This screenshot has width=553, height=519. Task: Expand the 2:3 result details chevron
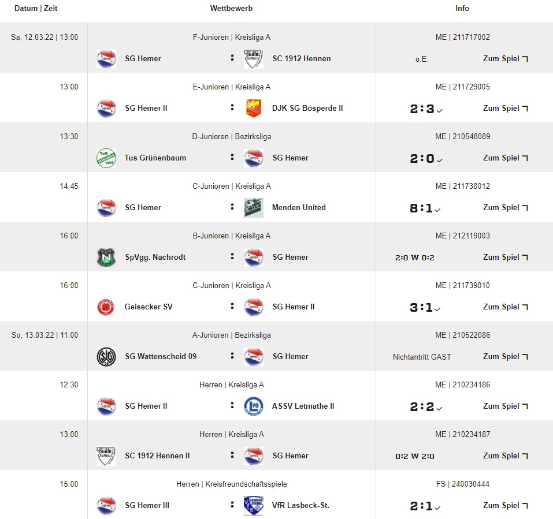coord(440,110)
